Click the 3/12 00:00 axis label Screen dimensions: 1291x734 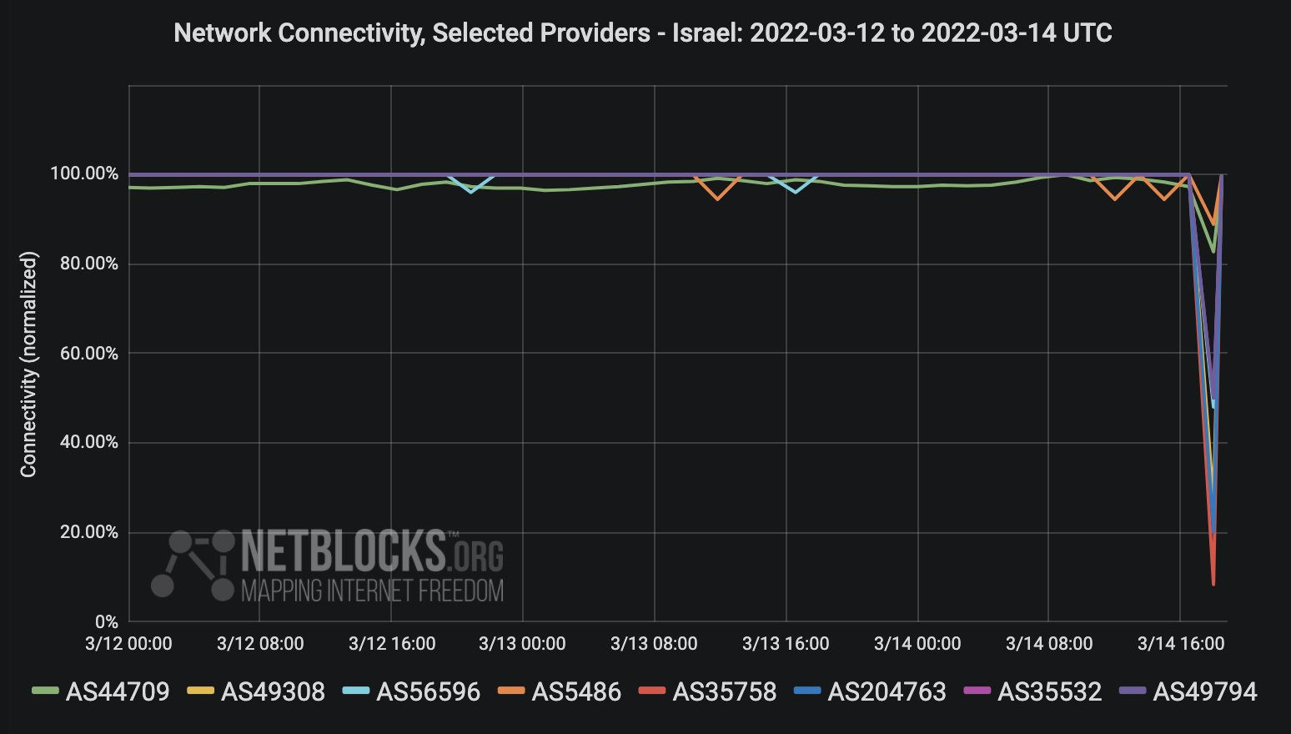point(128,643)
